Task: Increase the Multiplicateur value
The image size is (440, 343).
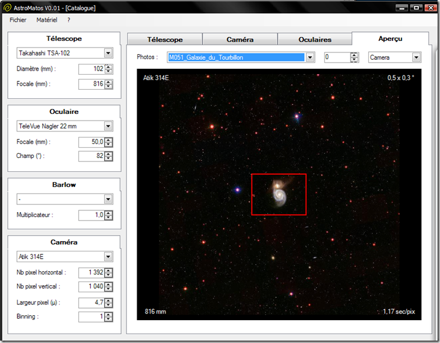Action: (108, 213)
